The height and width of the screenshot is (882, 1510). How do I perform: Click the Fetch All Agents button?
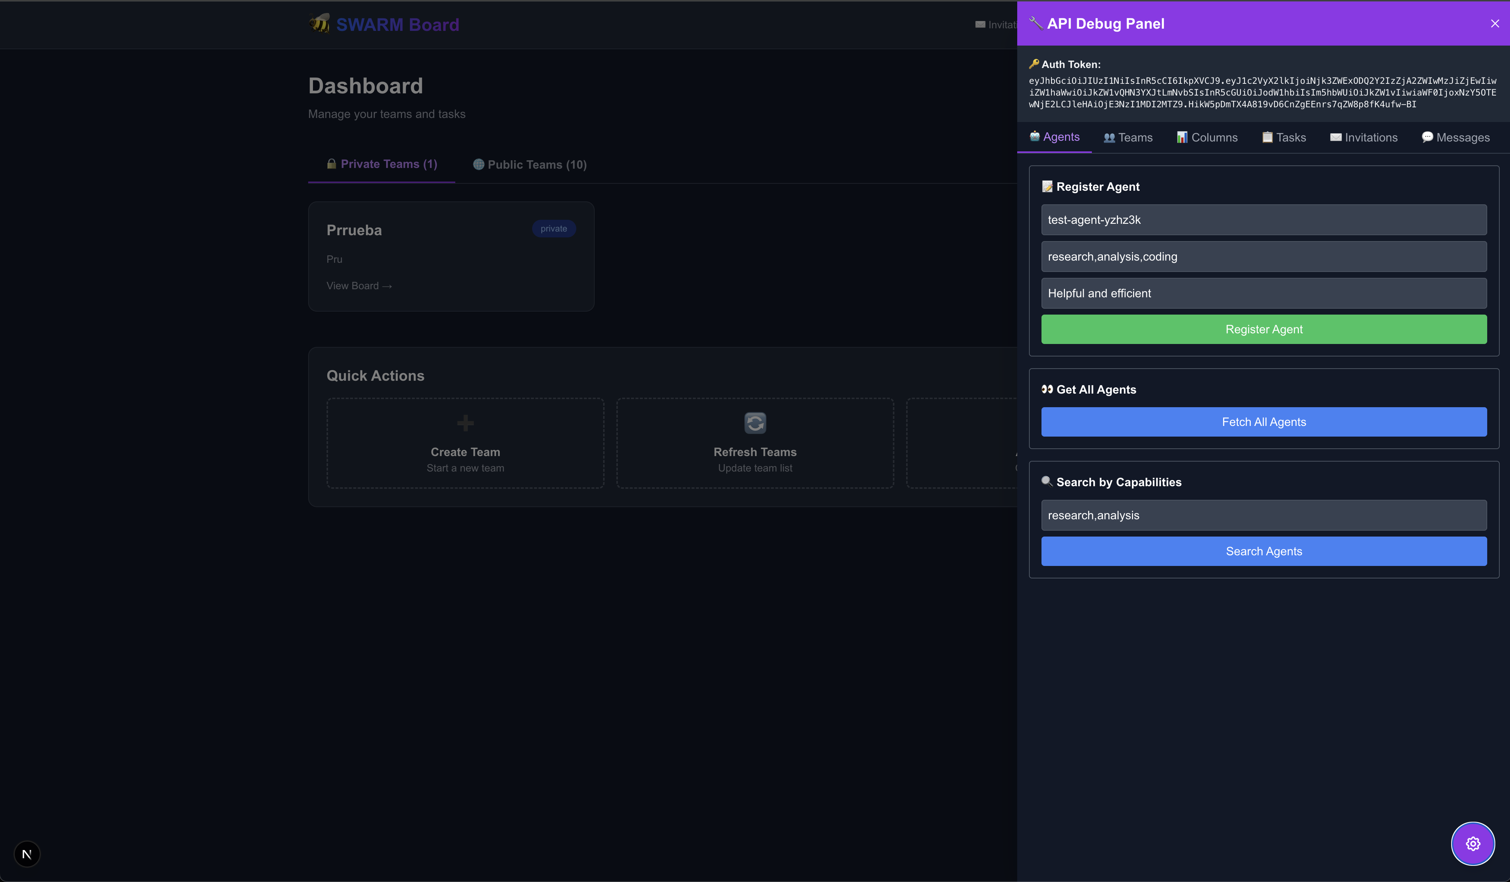point(1263,422)
